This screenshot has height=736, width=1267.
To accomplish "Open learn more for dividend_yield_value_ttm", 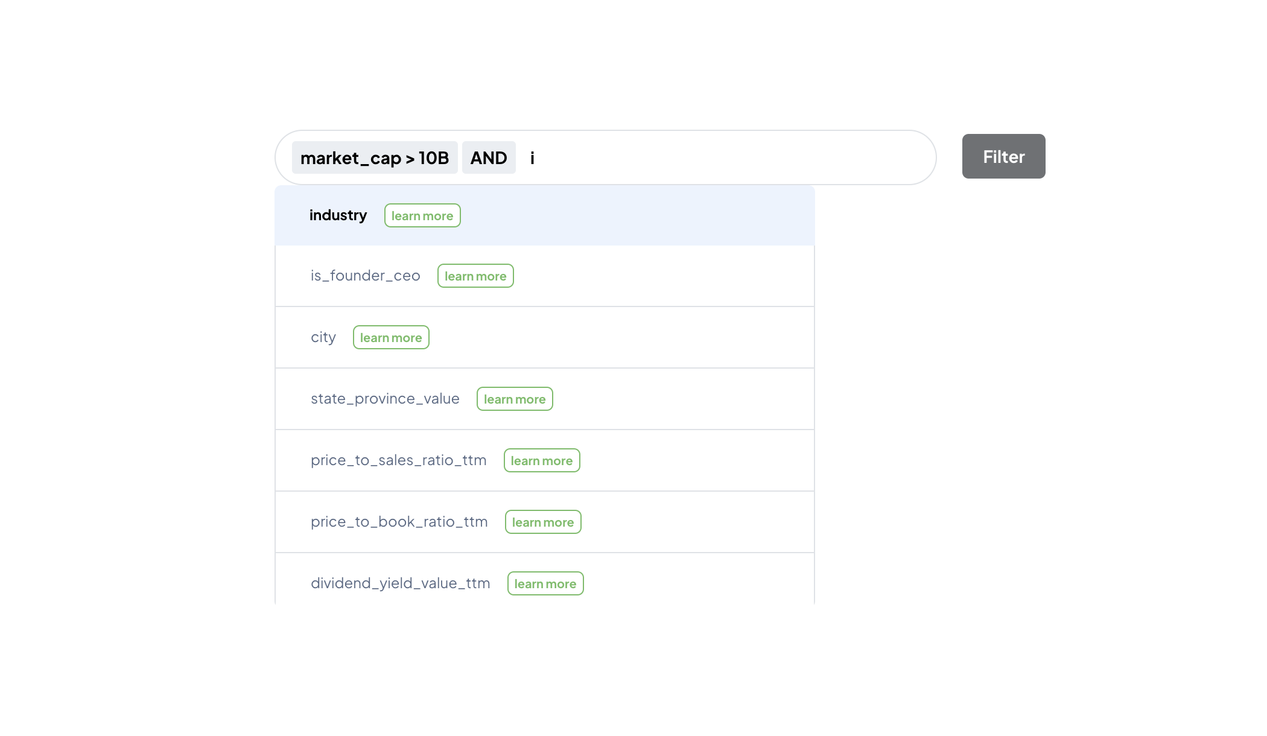I will click(545, 583).
